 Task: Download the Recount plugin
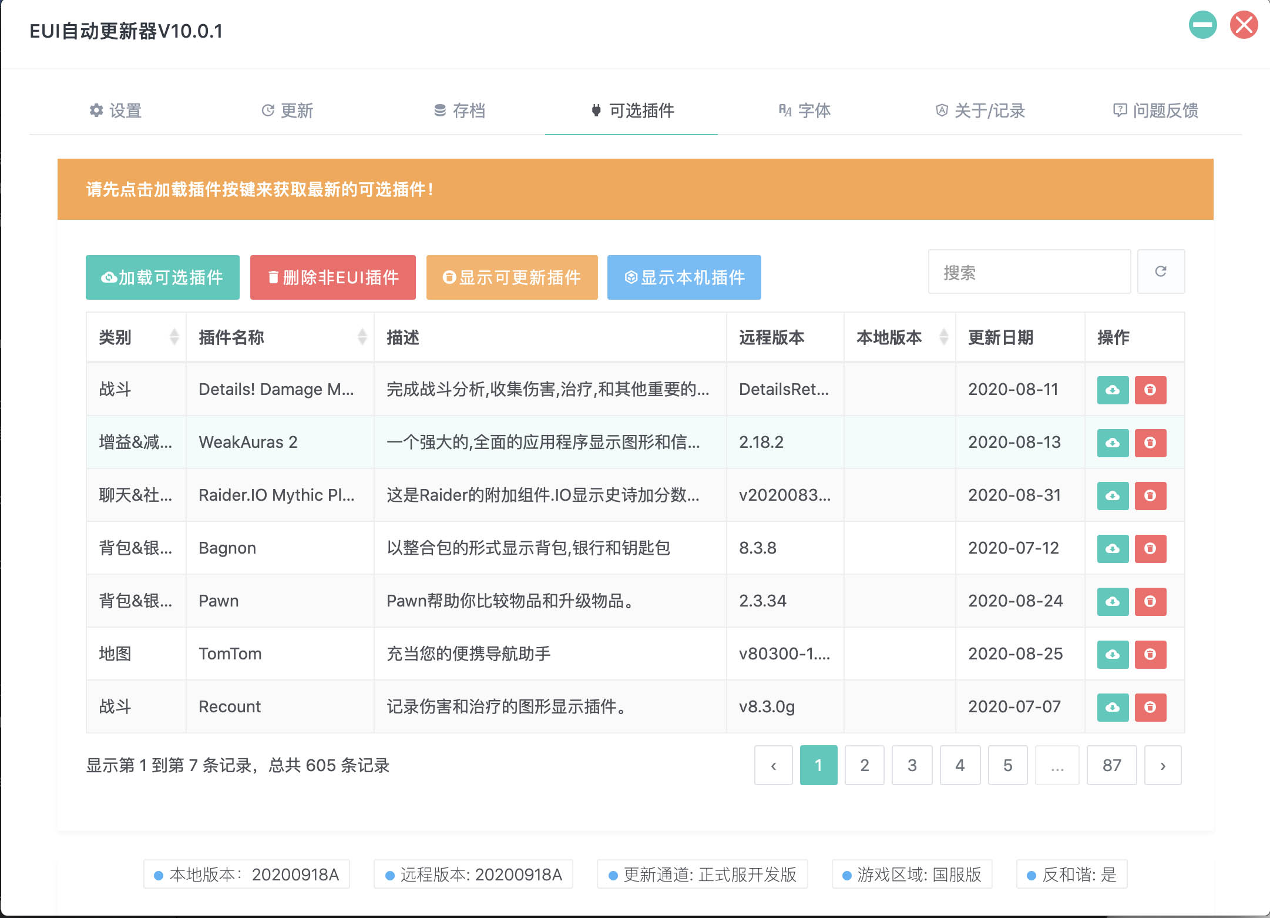(x=1113, y=707)
